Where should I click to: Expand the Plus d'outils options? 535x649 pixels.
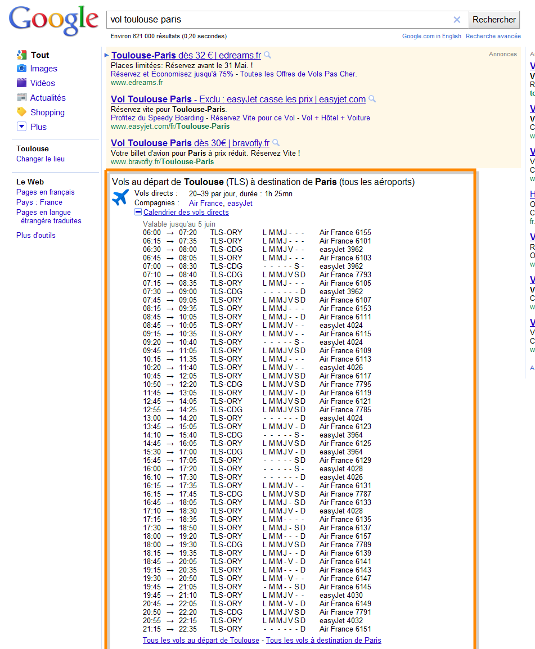tap(35, 235)
